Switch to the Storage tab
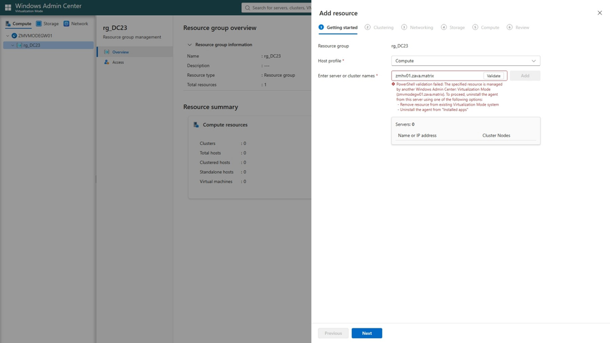Screen dimensions: 610x343 pyautogui.click(x=47, y=24)
